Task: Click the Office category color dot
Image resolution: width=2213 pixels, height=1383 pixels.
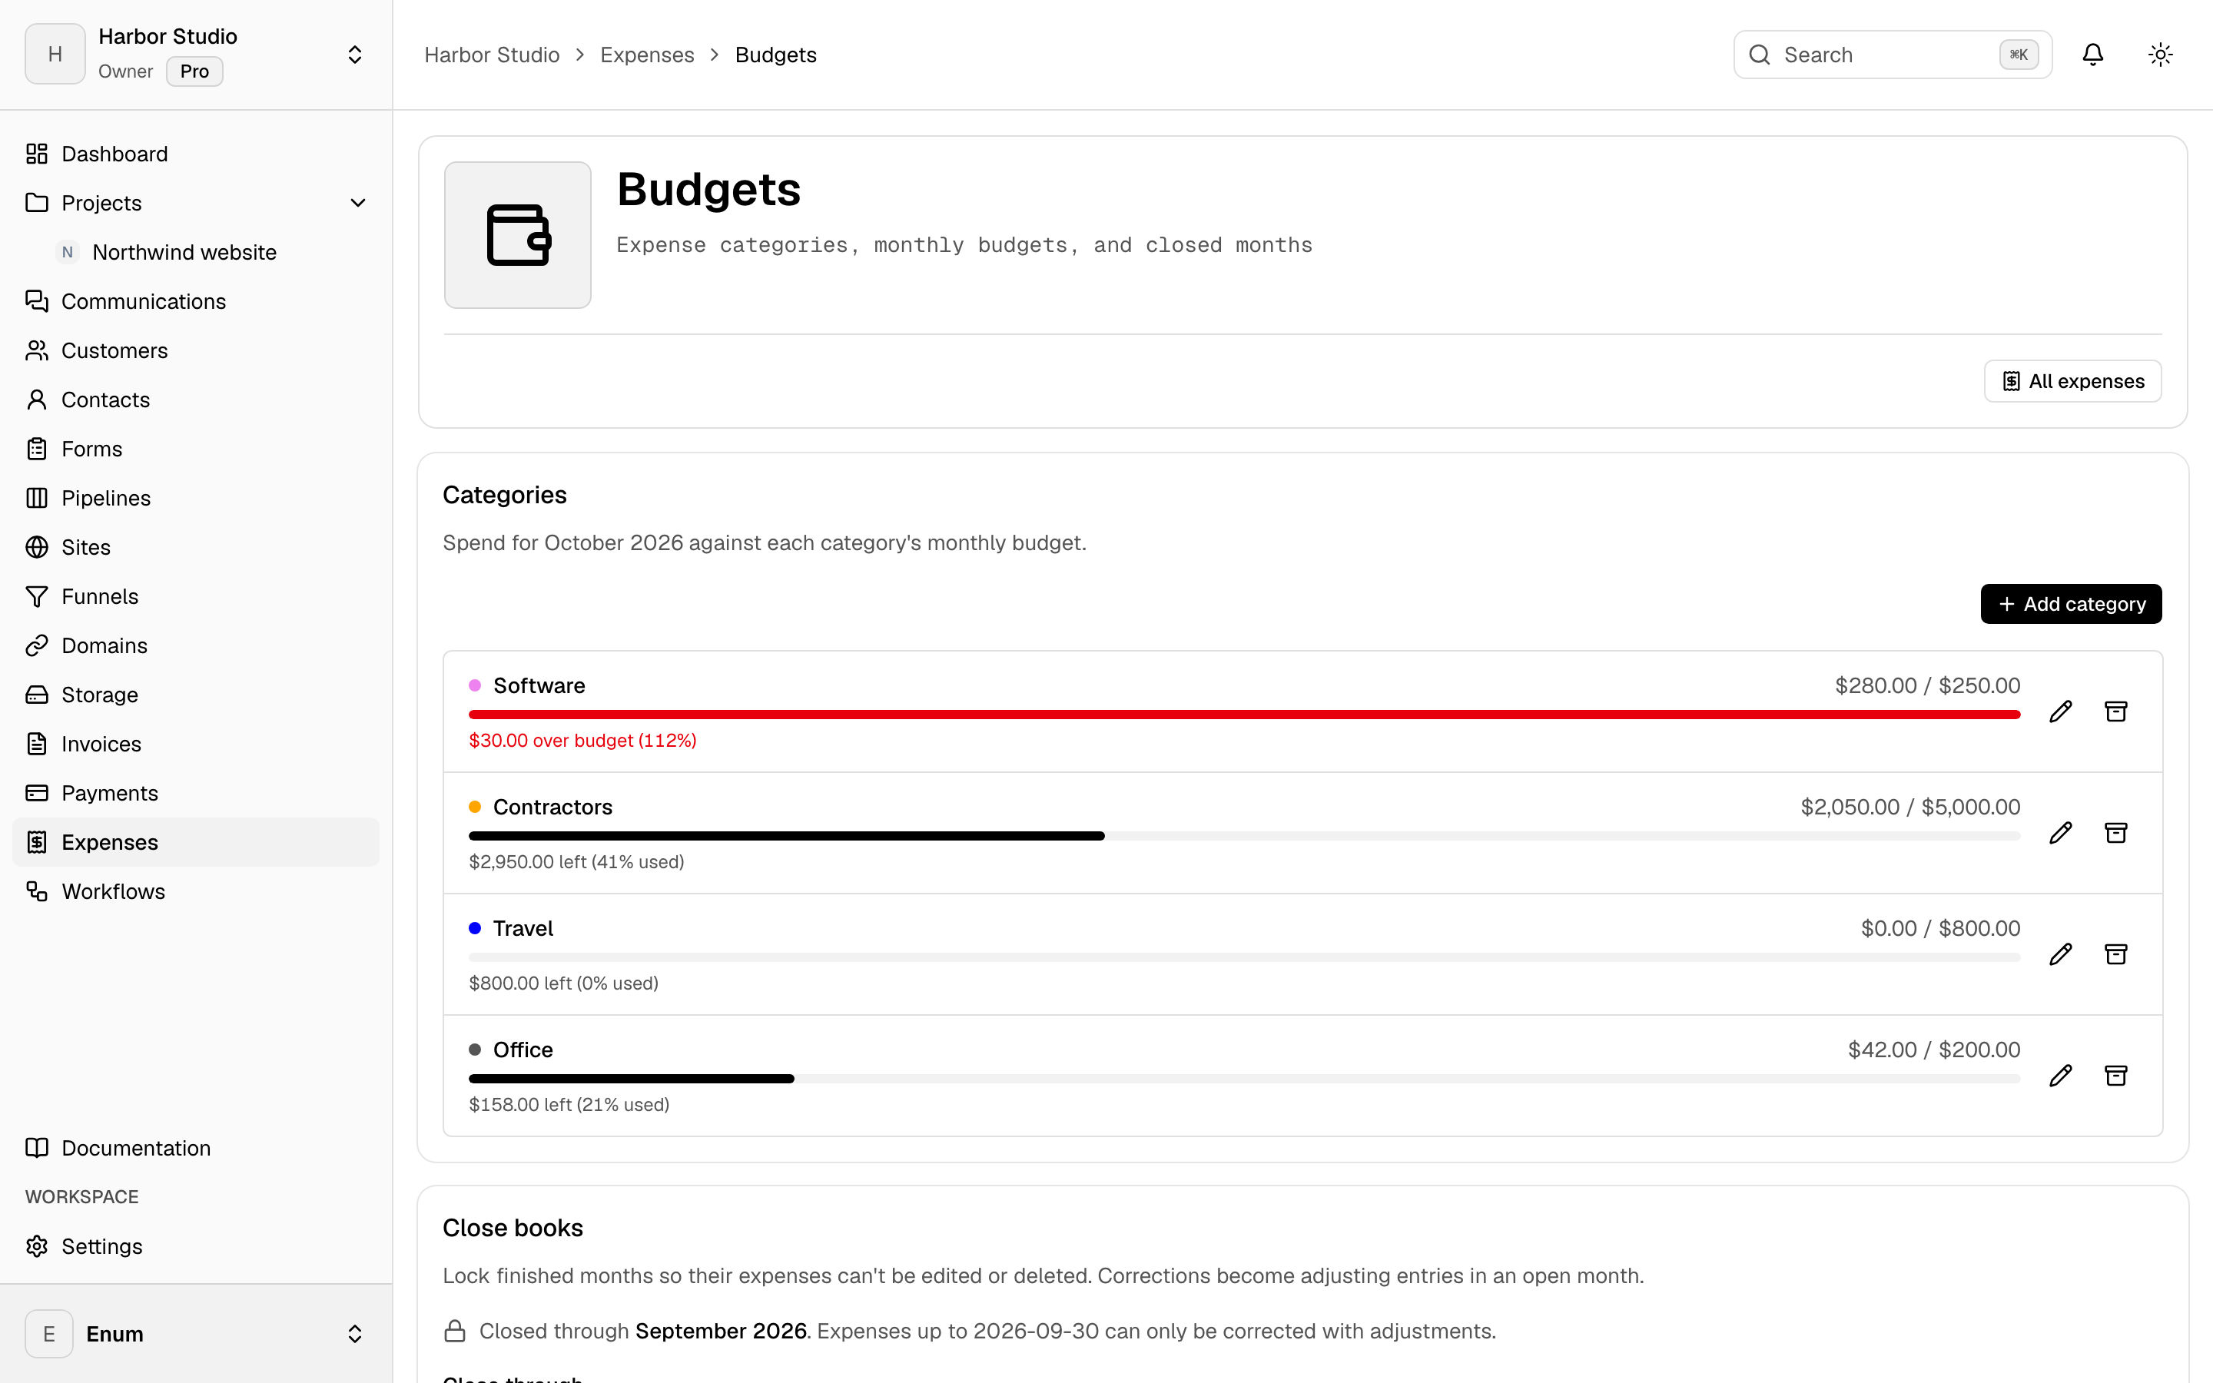Action: [475, 1049]
